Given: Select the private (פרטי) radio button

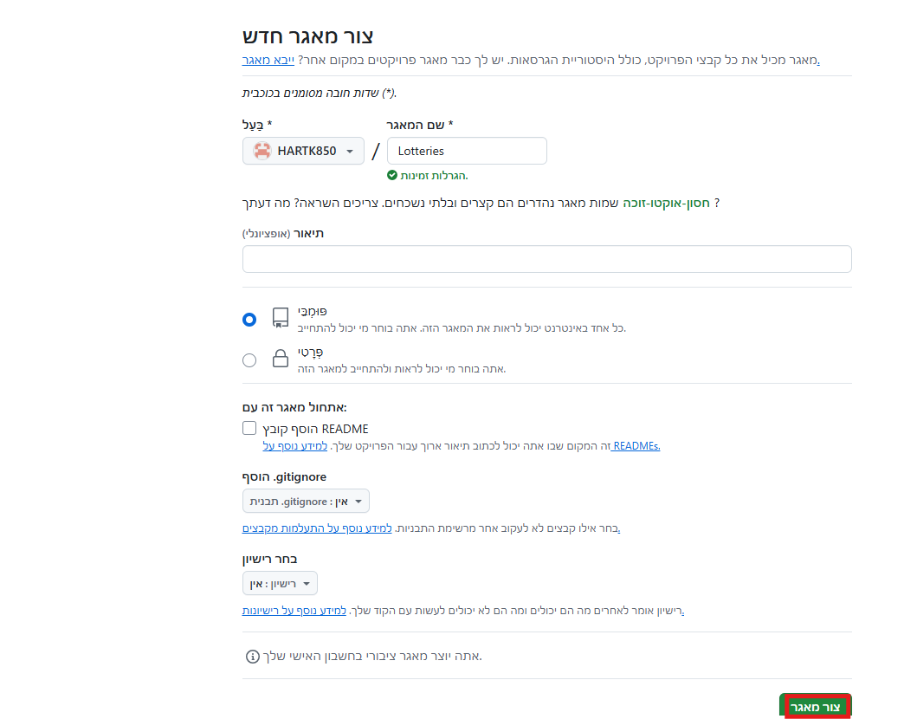Looking at the screenshot, I should click(x=249, y=360).
